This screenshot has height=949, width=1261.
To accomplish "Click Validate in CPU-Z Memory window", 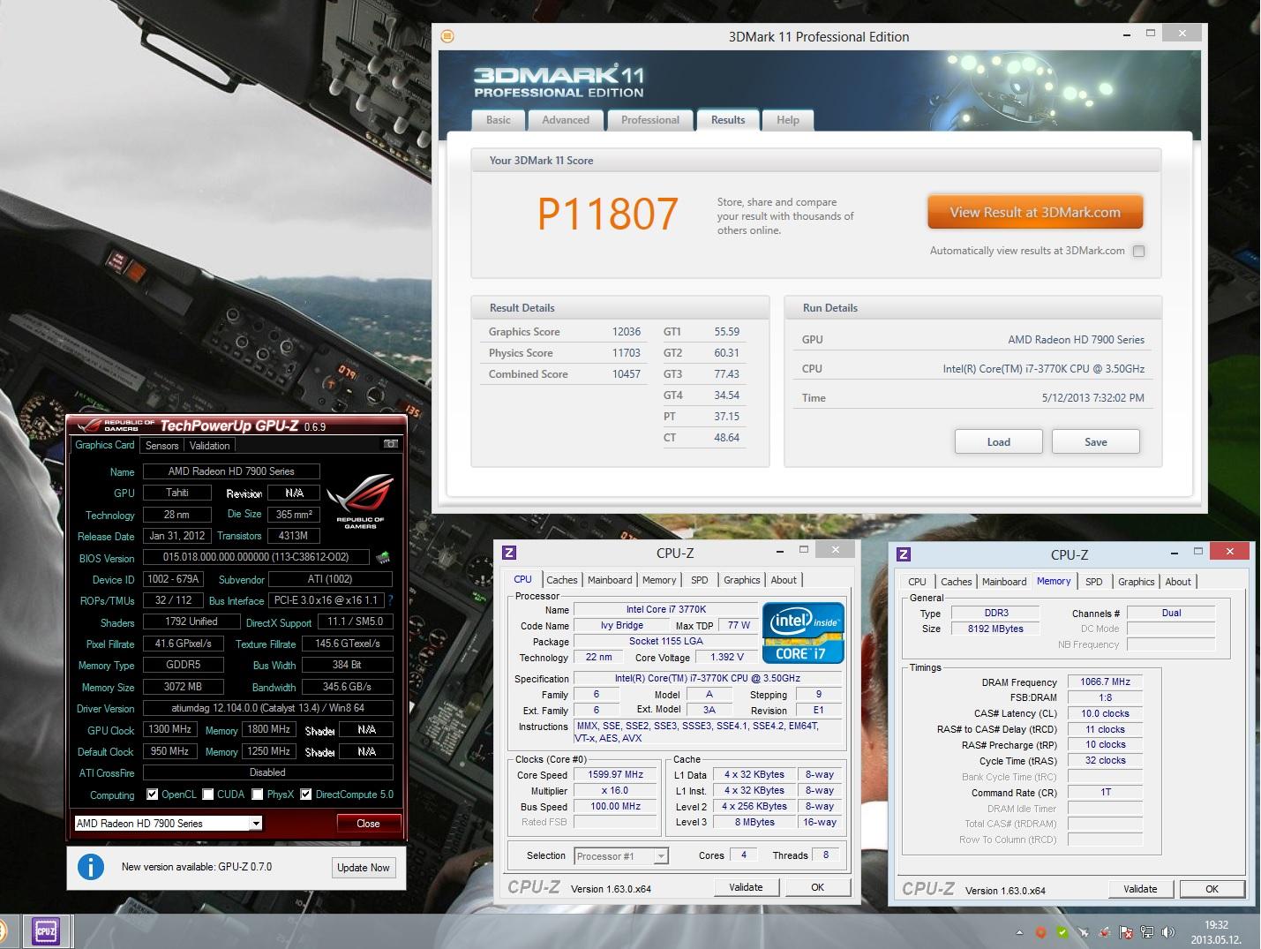I will 1140,889.
